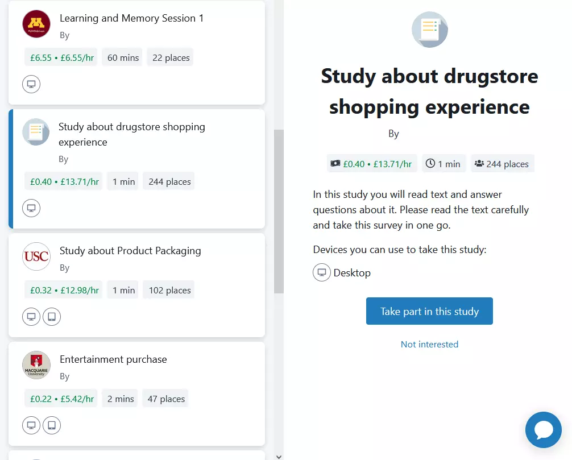Click desktop device icon in drugstore study list card

(x=31, y=208)
